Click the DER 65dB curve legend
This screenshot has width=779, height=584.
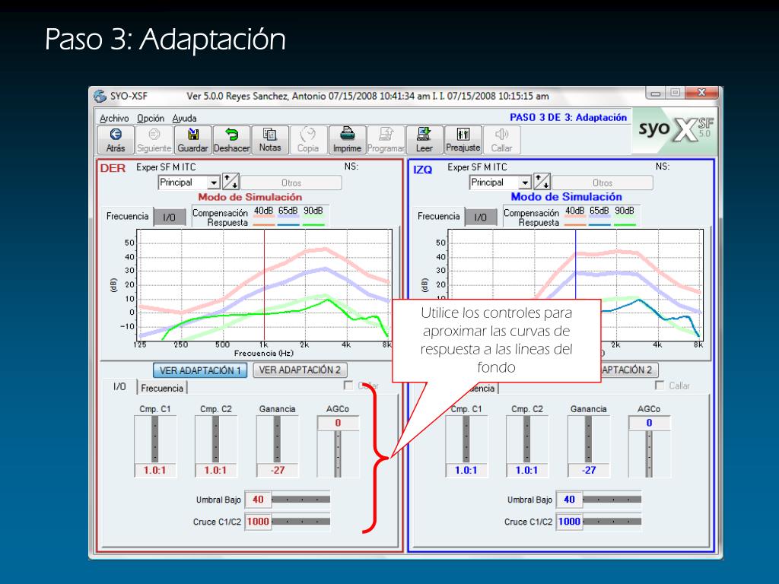[x=288, y=212]
